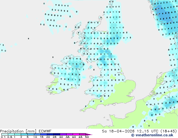This screenshot has height=138, width=178.
Task: Click the "40" legend scale label
Action: [x=74, y=137]
